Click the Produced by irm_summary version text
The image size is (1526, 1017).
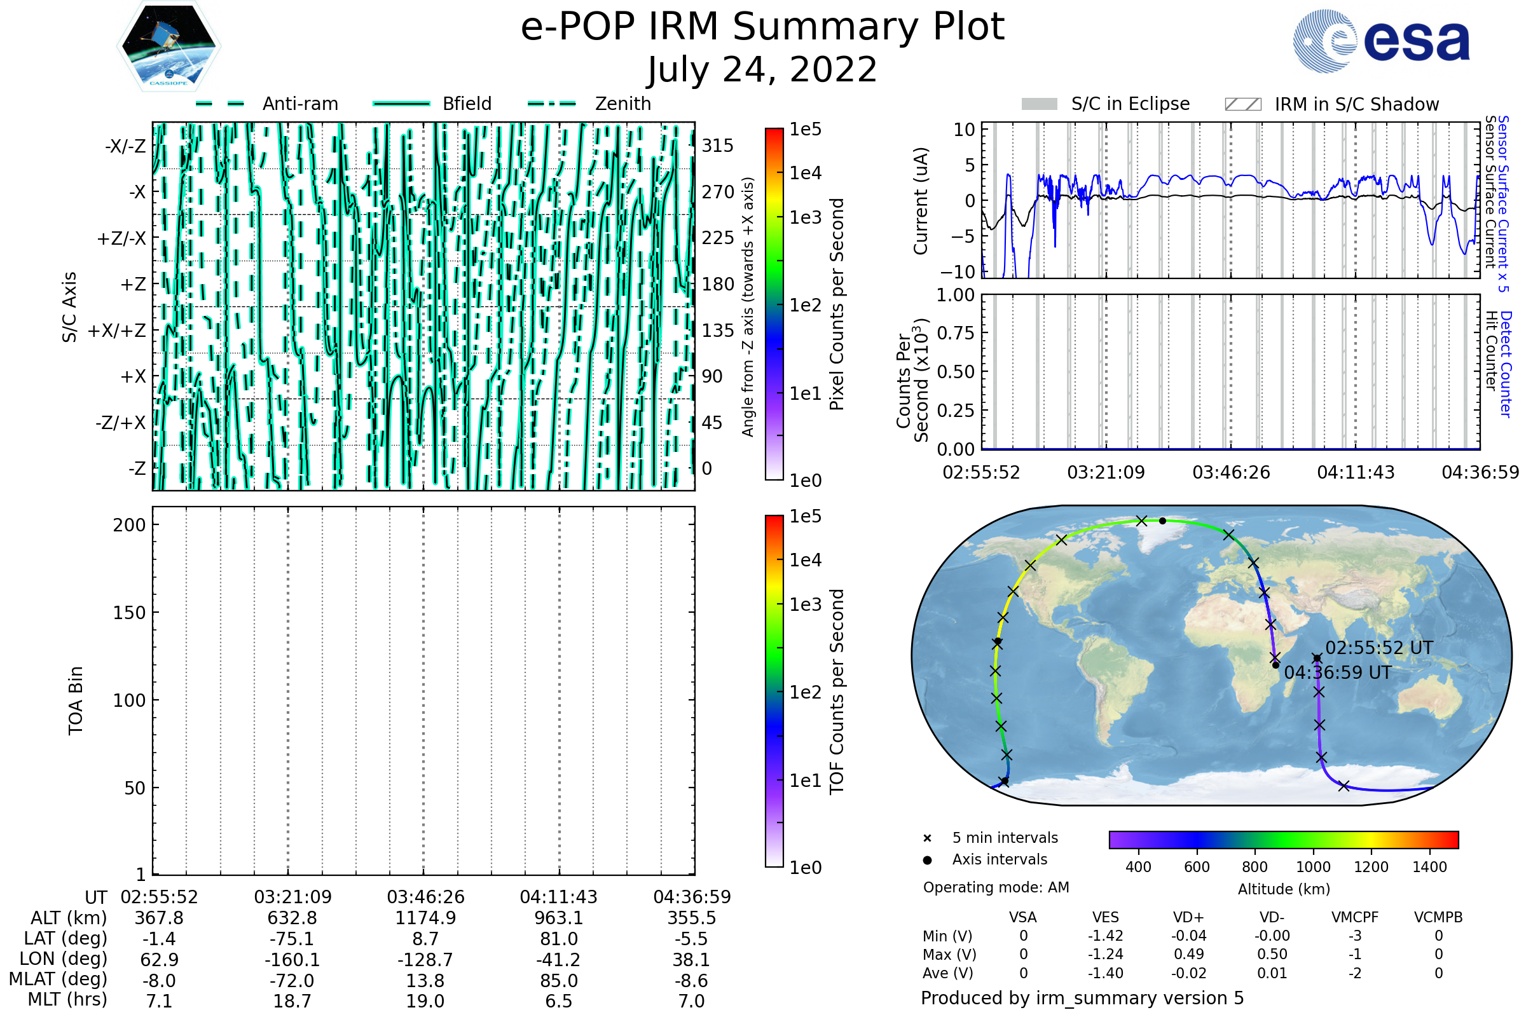[x=1082, y=998]
